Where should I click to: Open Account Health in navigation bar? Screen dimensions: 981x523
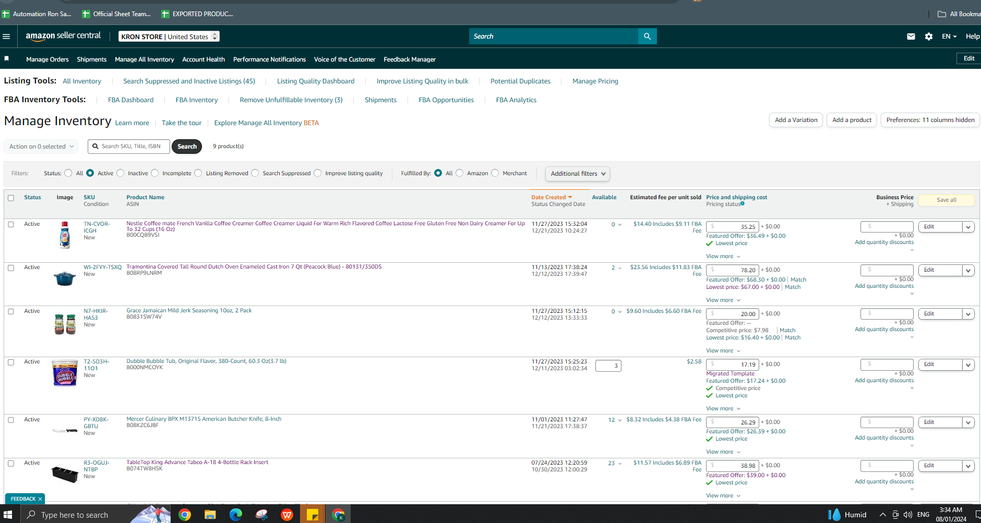(x=204, y=59)
